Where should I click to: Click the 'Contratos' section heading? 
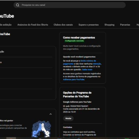(x=68, y=127)
